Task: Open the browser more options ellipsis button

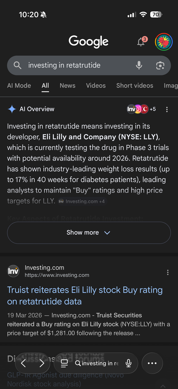Action: [x=152, y=363]
